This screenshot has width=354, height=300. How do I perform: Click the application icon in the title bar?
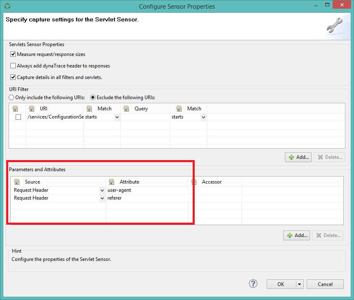tap(7, 6)
